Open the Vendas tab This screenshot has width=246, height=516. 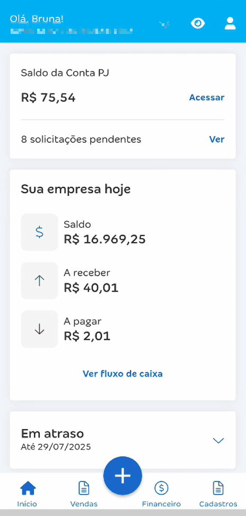84,494
